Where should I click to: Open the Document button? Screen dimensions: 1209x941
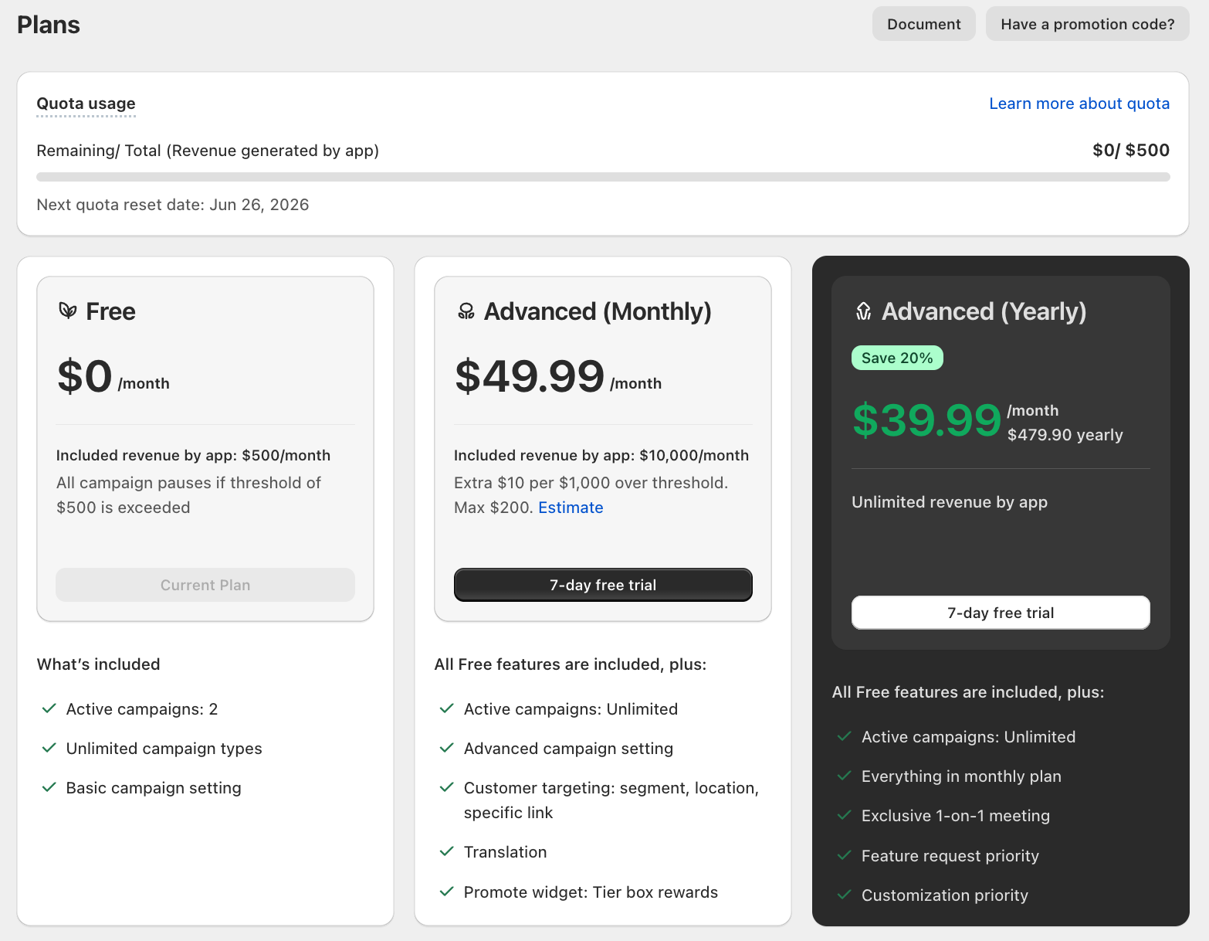[x=924, y=24]
